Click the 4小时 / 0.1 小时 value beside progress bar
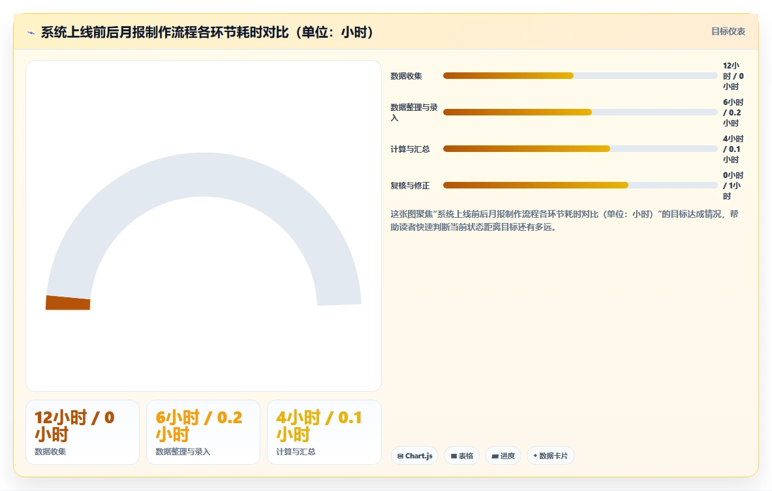The image size is (772, 491). 733,149
